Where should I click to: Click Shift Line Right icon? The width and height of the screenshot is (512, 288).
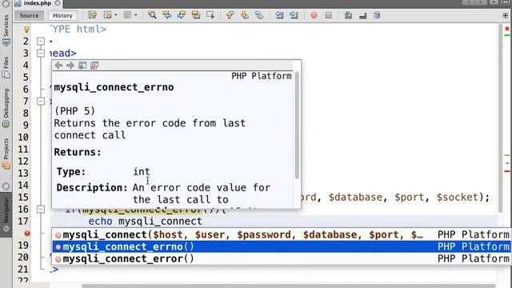point(294,15)
